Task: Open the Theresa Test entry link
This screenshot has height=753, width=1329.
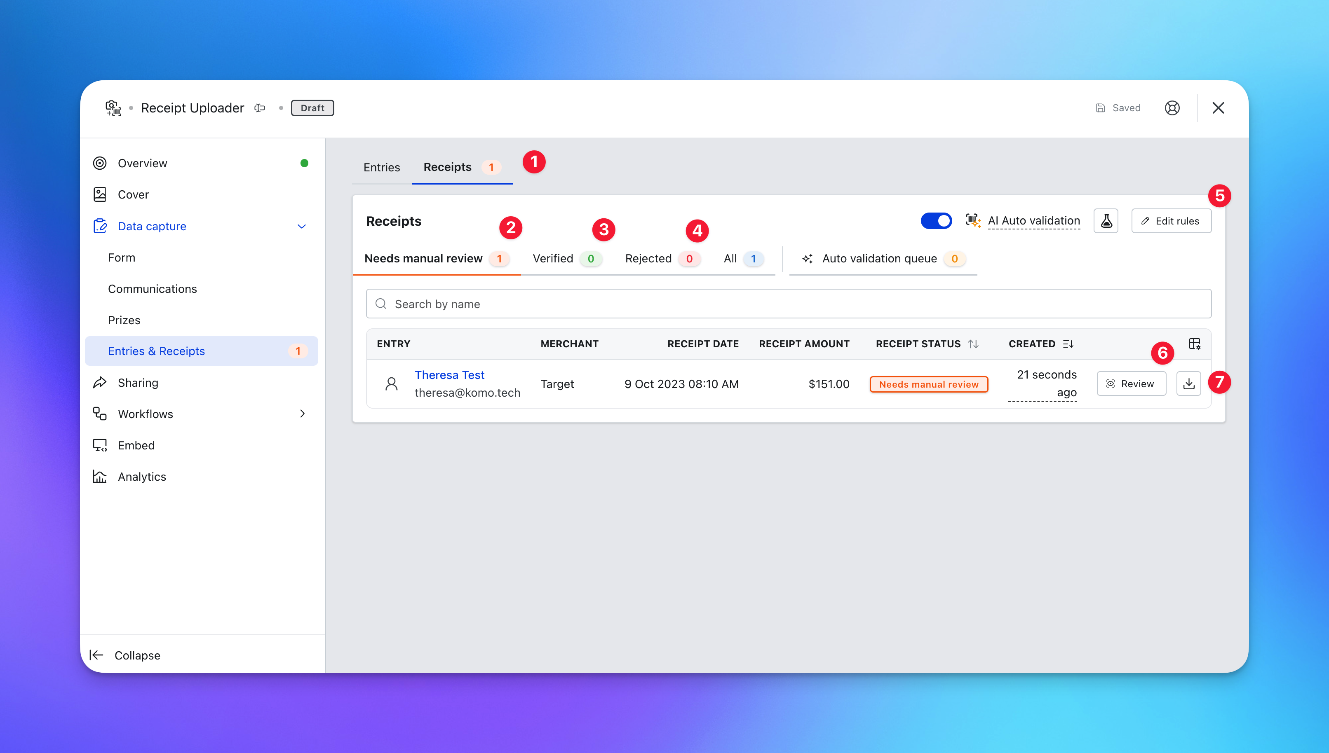Action: click(449, 375)
